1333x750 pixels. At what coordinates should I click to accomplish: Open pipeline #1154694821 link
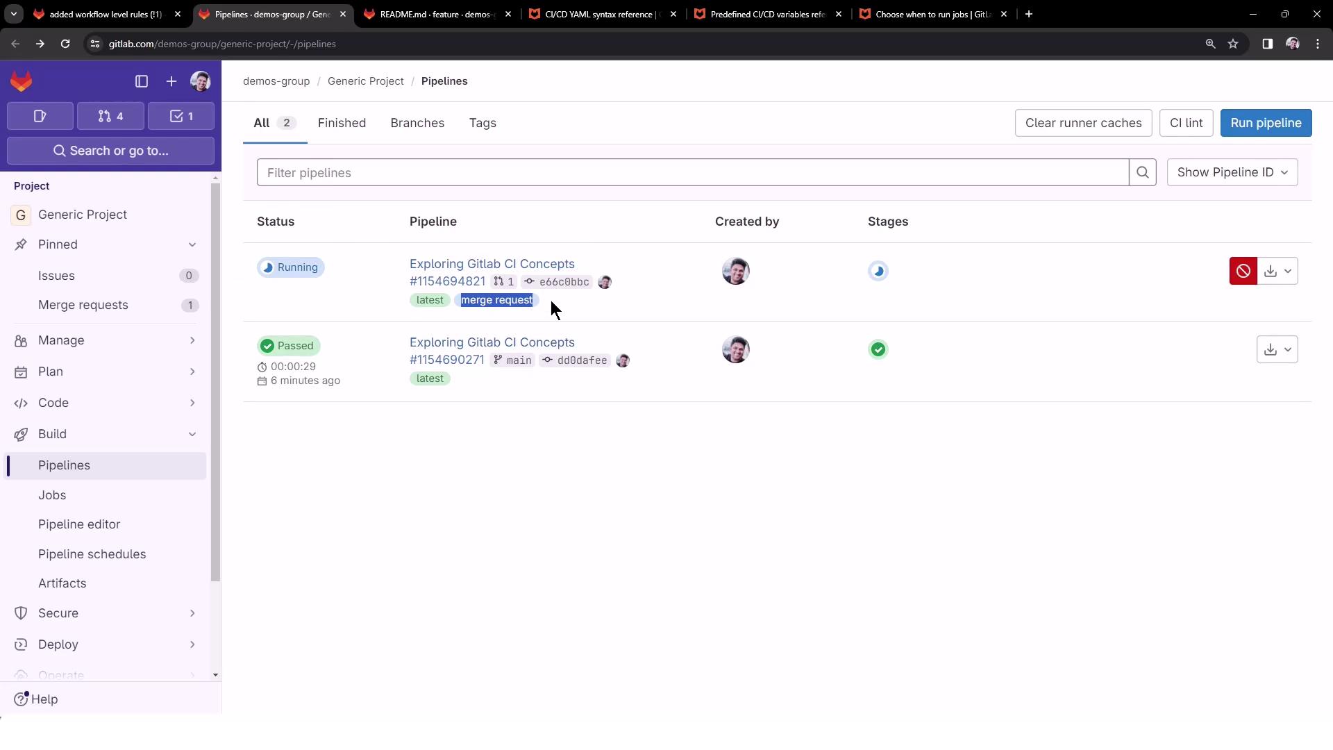click(x=447, y=281)
